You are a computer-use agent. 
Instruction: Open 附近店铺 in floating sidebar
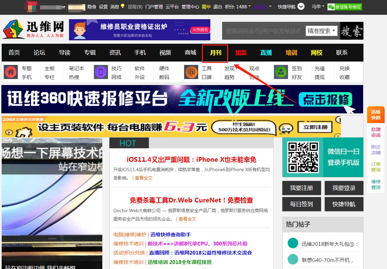click(x=376, y=150)
